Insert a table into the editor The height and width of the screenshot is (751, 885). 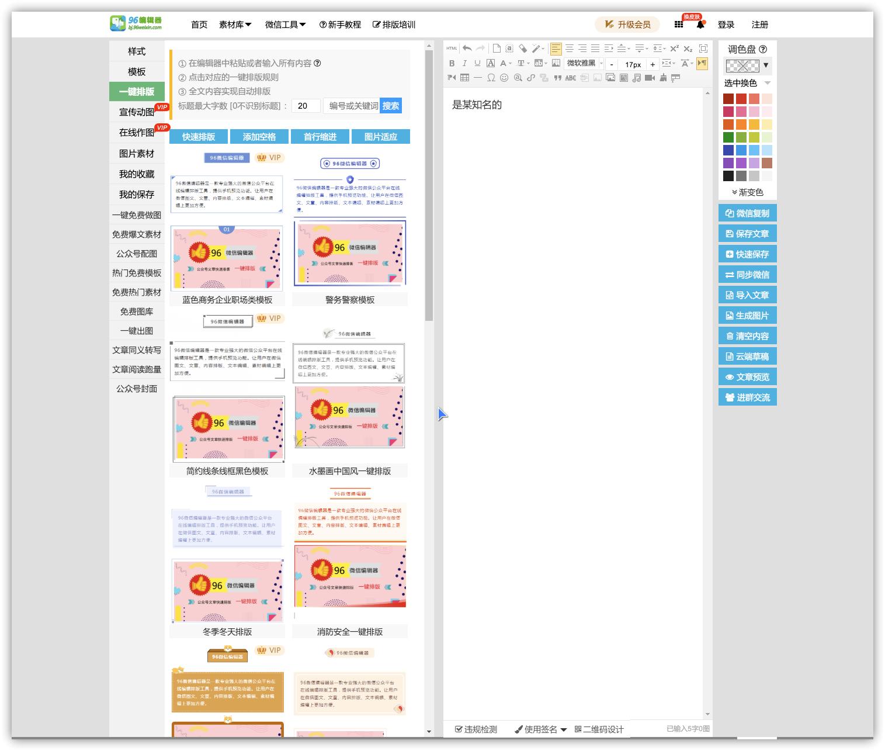(464, 78)
